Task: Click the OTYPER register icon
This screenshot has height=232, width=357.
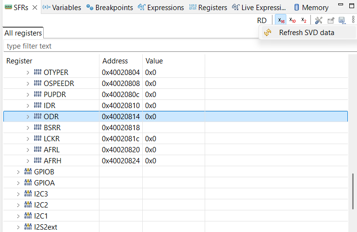Action: 37,72
